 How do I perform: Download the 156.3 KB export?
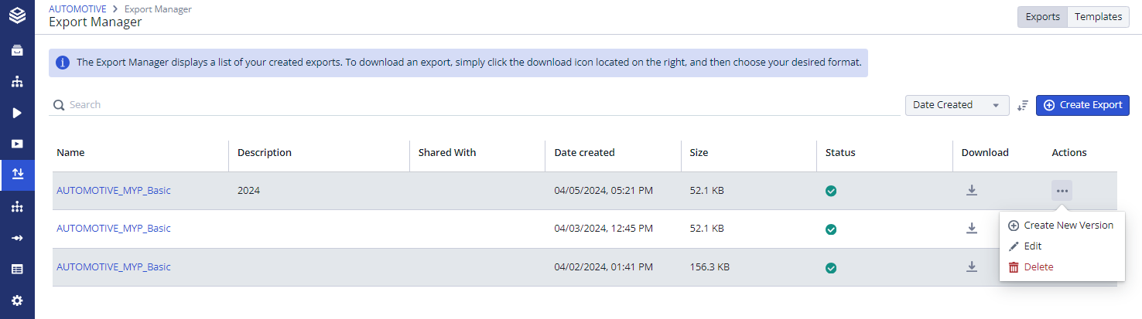tap(972, 266)
